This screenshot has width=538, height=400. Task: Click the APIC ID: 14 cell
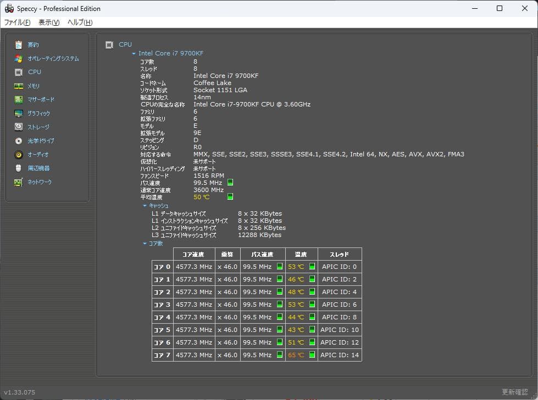click(x=340, y=355)
